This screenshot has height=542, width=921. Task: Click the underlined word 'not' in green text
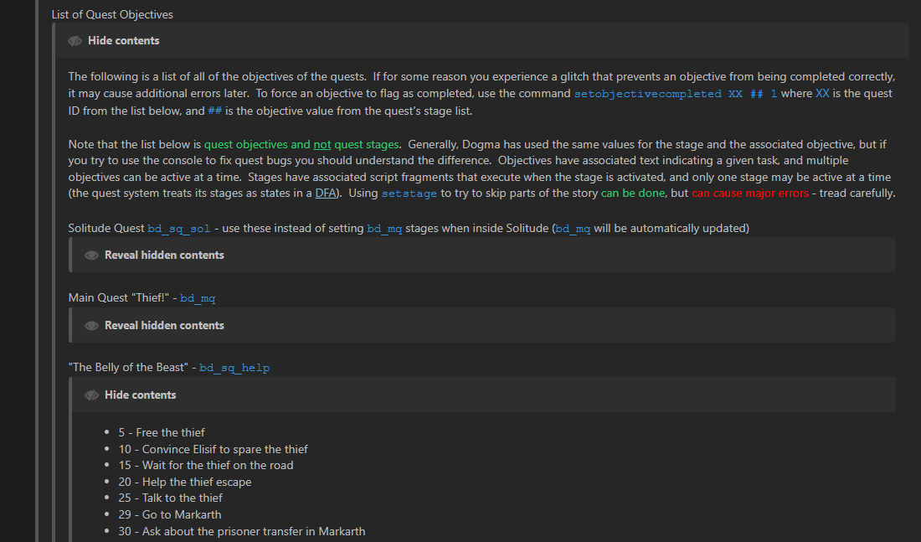point(322,145)
